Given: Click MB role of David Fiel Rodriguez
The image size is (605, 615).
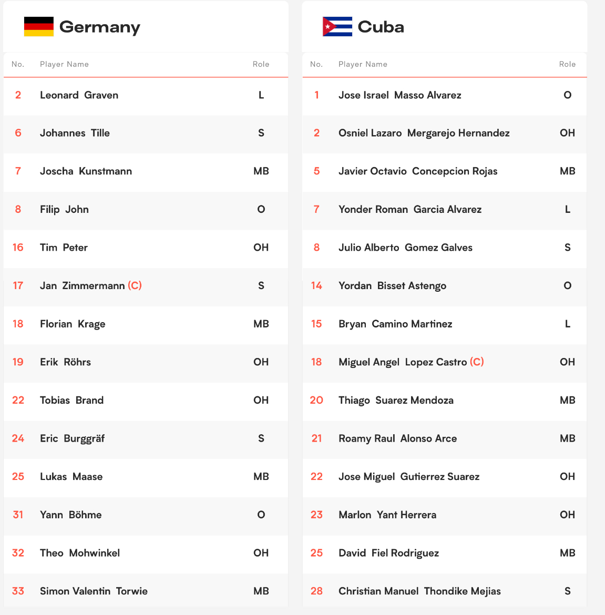Looking at the screenshot, I should click(x=567, y=553).
